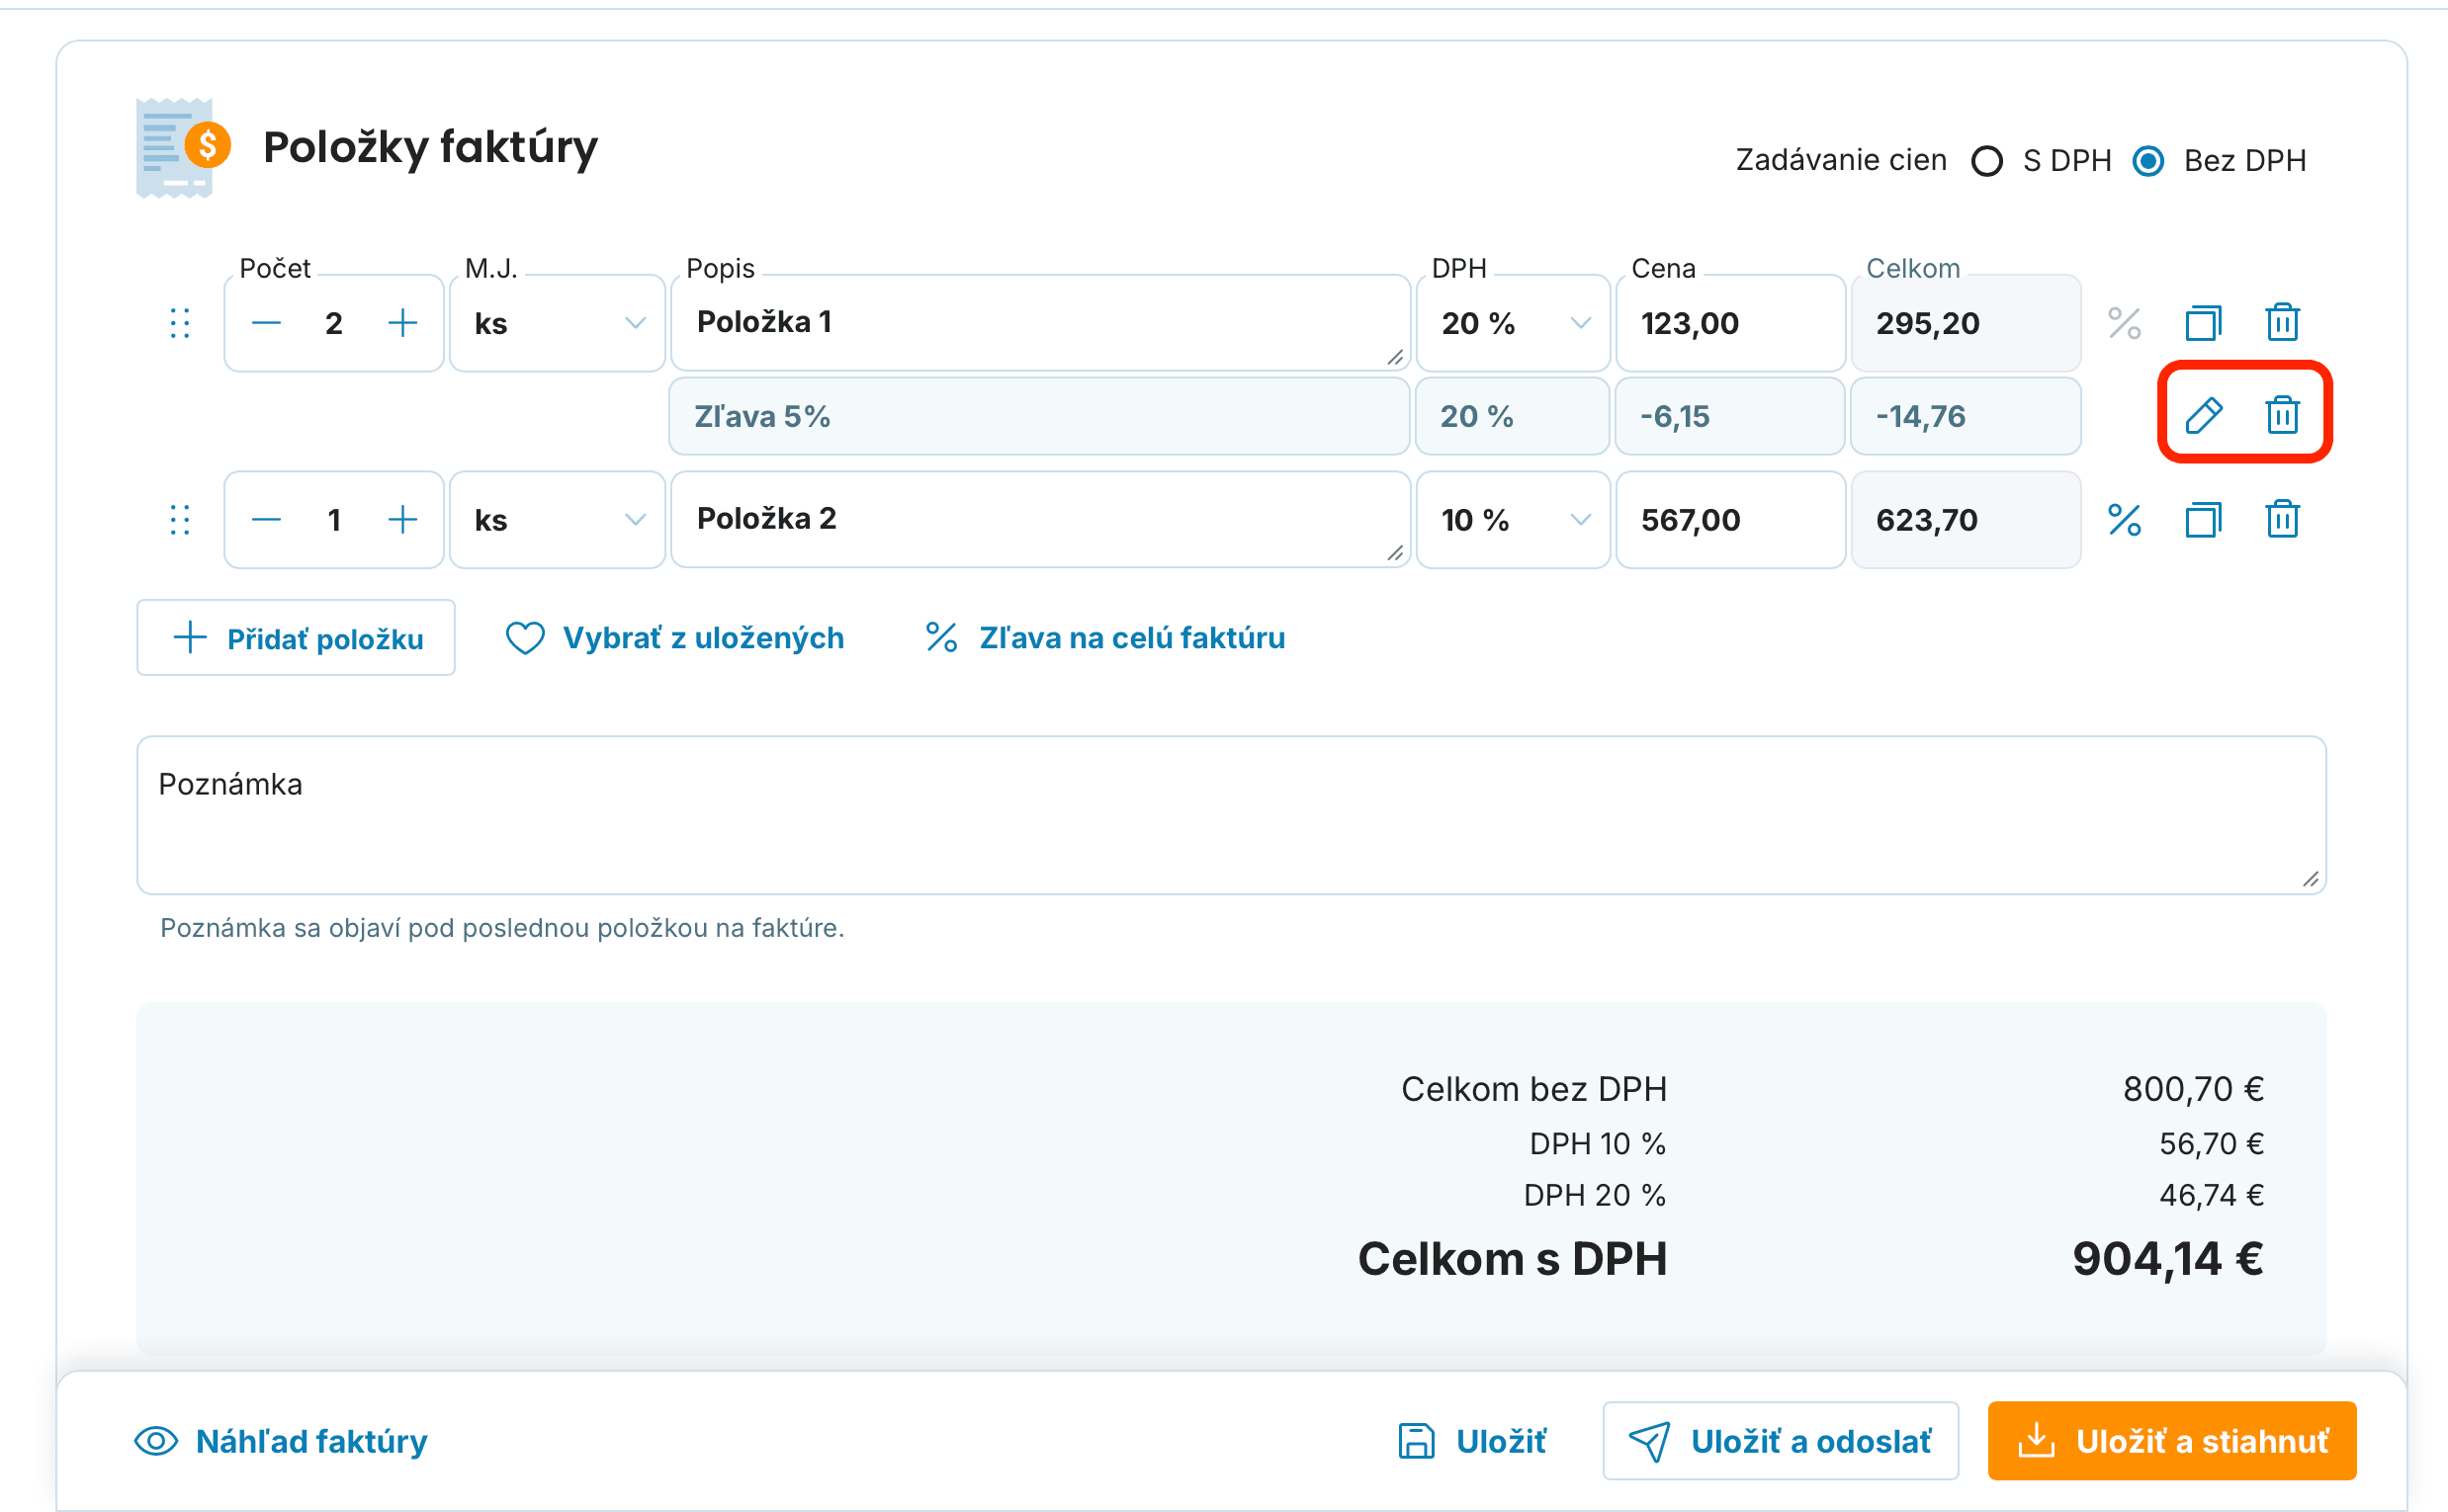The image size is (2448, 1512).
Task: Duplicate Položka 2 with the copy icon
Action: (x=2203, y=520)
